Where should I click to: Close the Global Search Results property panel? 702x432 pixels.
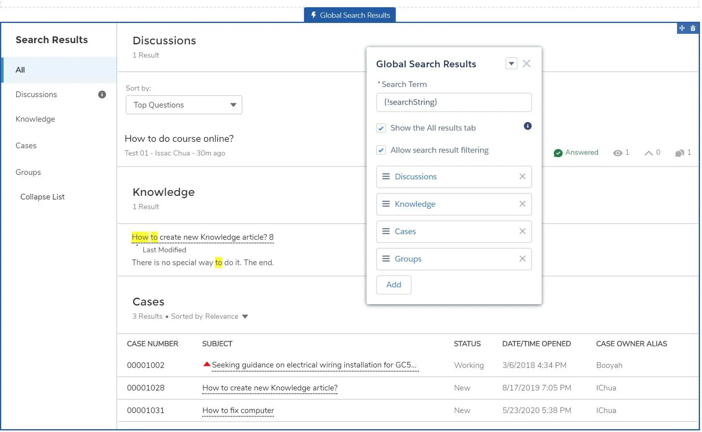[526, 64]
